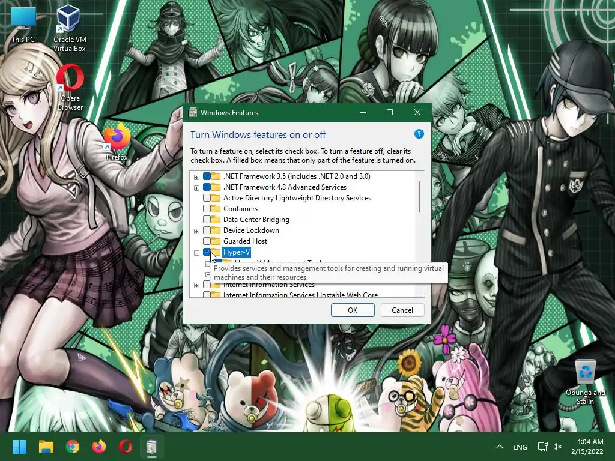
Task: Enable the Guarded Host checkbox
Action: pyautogui.click(x=207, y=241)
